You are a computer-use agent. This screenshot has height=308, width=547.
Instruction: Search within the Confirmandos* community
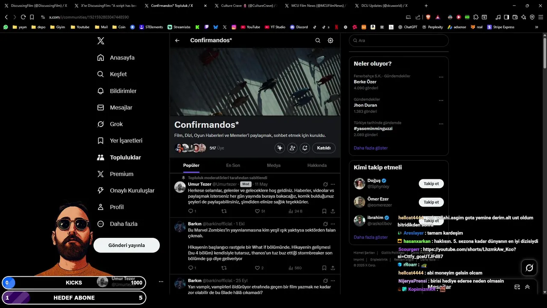coord(318,40)
